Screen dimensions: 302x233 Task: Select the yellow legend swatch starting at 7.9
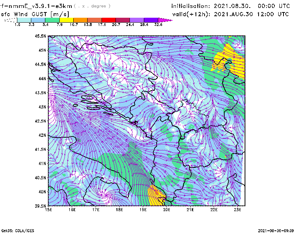[66, 20]
